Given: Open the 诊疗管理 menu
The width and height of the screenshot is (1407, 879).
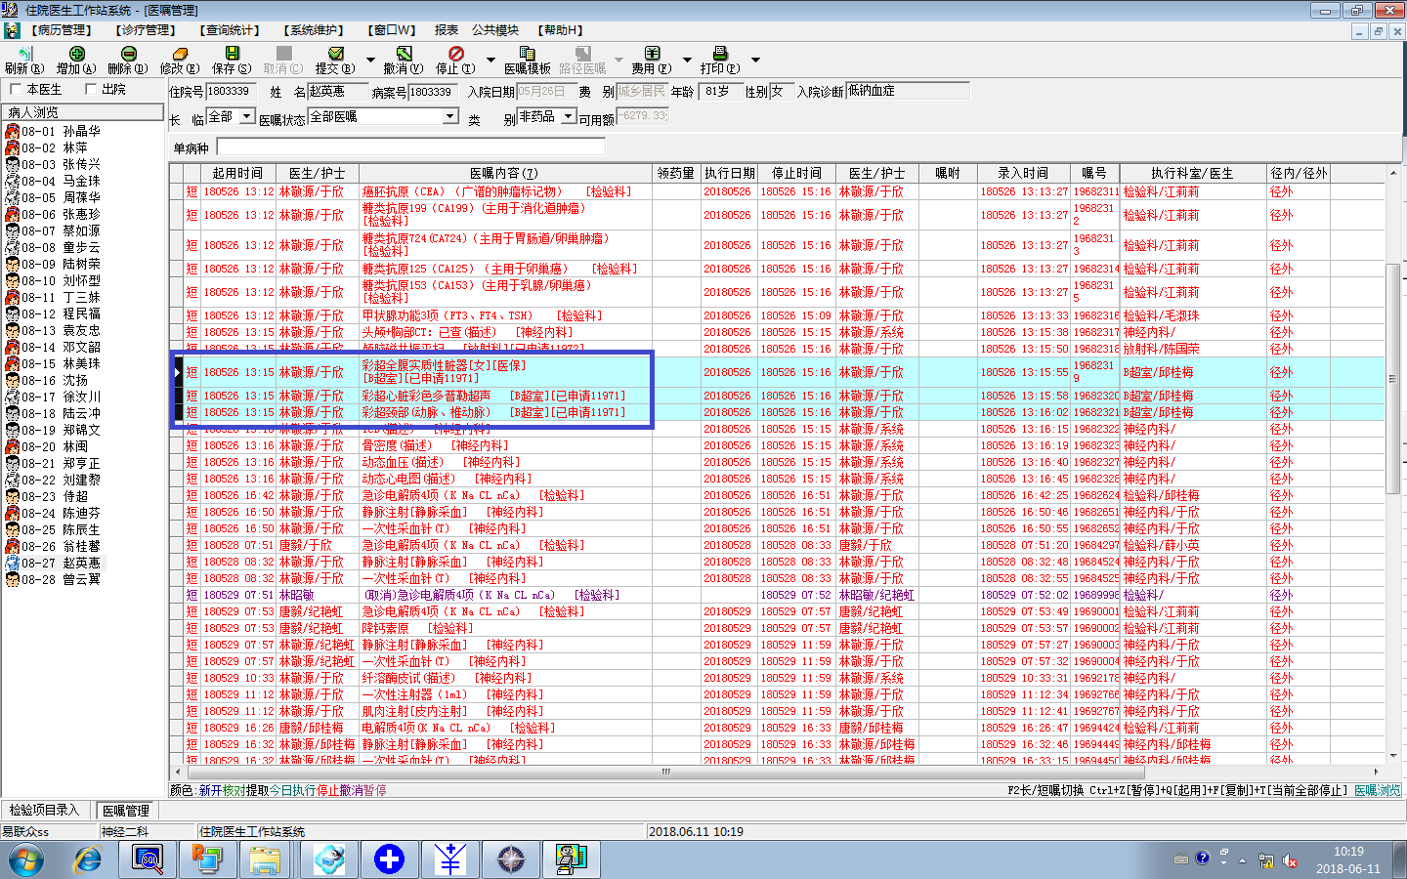Looking at the screenshot, I should coord(145,30).
